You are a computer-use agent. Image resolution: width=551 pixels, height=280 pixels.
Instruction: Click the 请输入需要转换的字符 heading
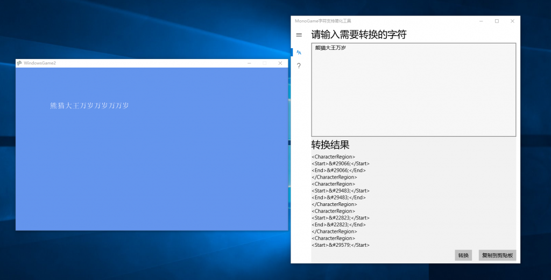pos(358,35)
